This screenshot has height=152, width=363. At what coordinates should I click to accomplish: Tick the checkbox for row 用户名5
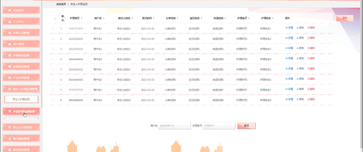(x=53, y=70)
